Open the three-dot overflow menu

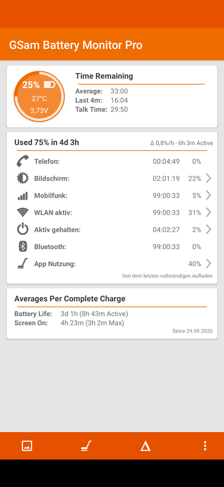205,446
